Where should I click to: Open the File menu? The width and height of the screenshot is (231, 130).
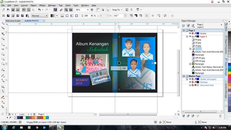pos(3,5)
